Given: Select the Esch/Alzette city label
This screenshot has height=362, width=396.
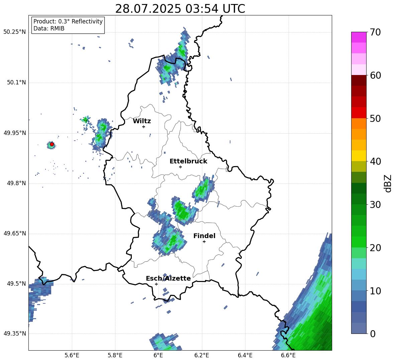Looking at the screenshot, I should (168, 278).
